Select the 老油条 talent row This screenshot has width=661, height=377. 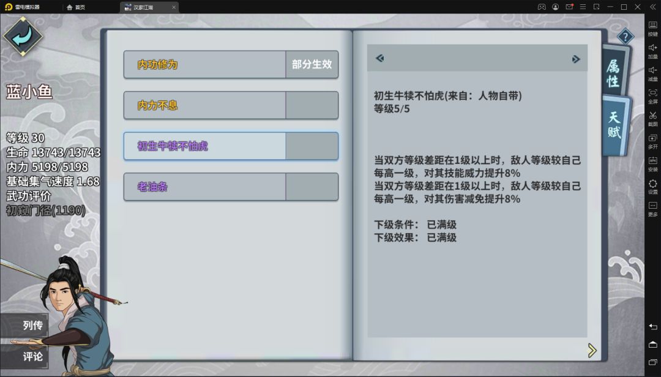coord(231,187)
